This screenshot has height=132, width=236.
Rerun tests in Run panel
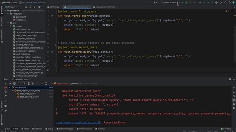click(x=6, y=84)
